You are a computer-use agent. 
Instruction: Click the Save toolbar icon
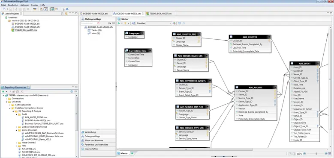[x=11, y=9]
